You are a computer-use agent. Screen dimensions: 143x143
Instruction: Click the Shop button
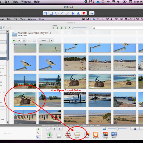click(x=87, y=135)
